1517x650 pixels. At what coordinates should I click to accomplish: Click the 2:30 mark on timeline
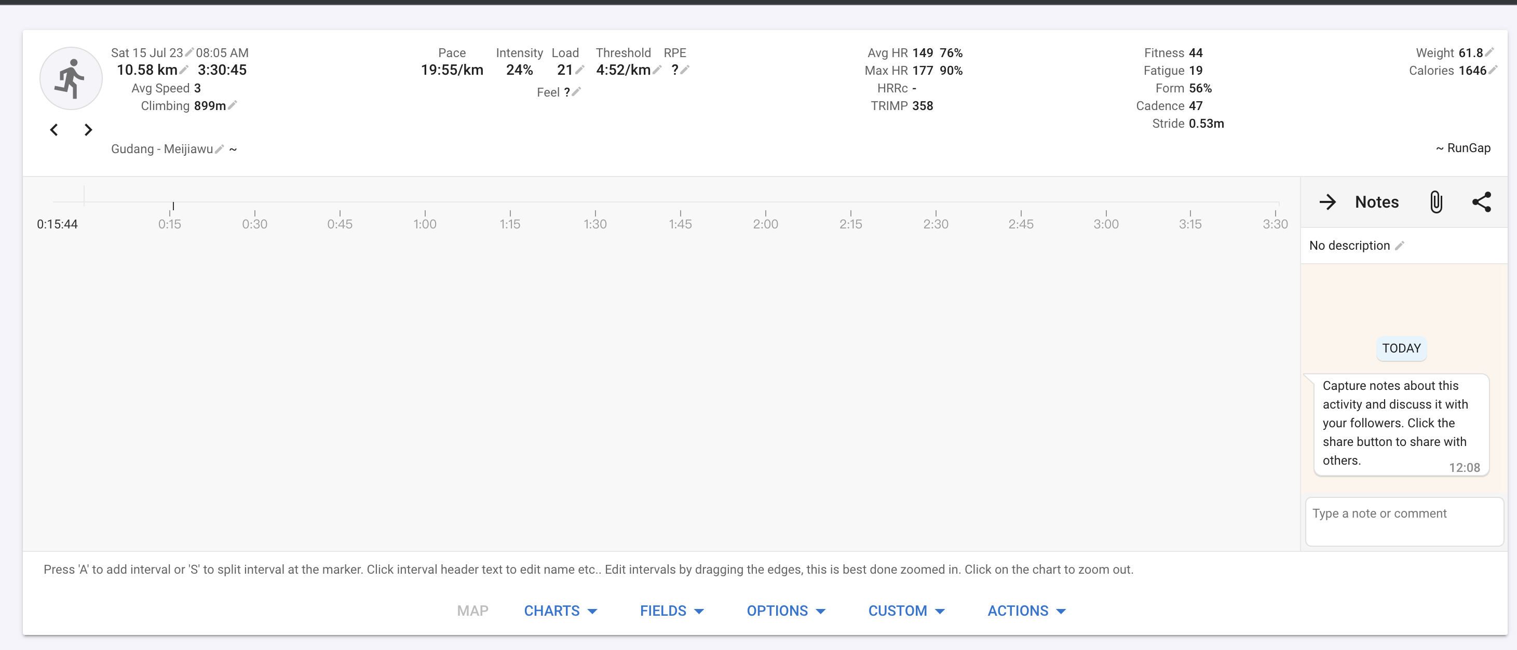936,224
